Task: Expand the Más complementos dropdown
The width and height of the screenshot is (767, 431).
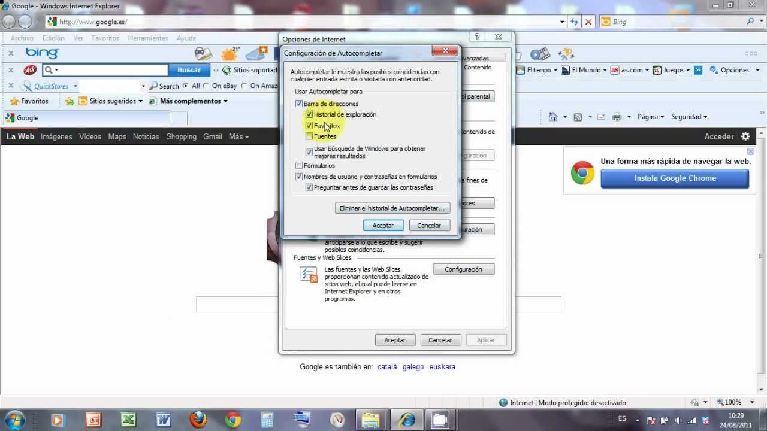Action: [x=225, y=101]
